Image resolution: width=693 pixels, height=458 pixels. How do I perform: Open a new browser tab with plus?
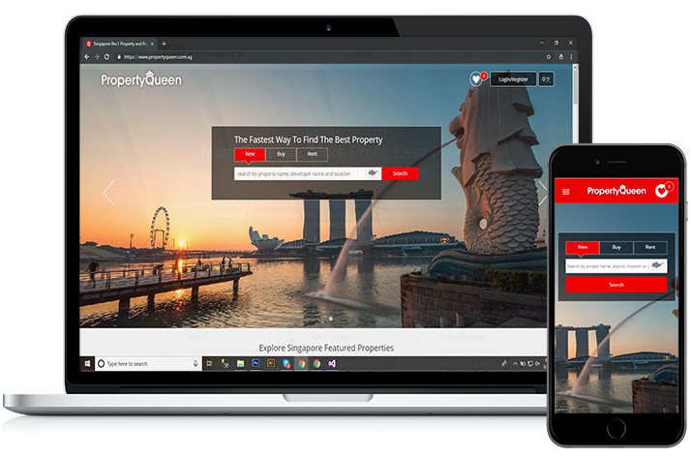(x=164, y=44)
